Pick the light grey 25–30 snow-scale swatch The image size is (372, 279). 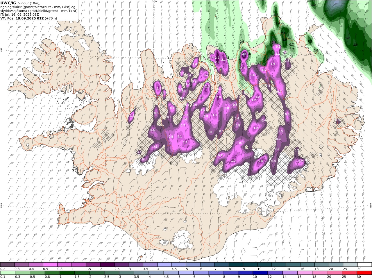click(x=350, y=264)
